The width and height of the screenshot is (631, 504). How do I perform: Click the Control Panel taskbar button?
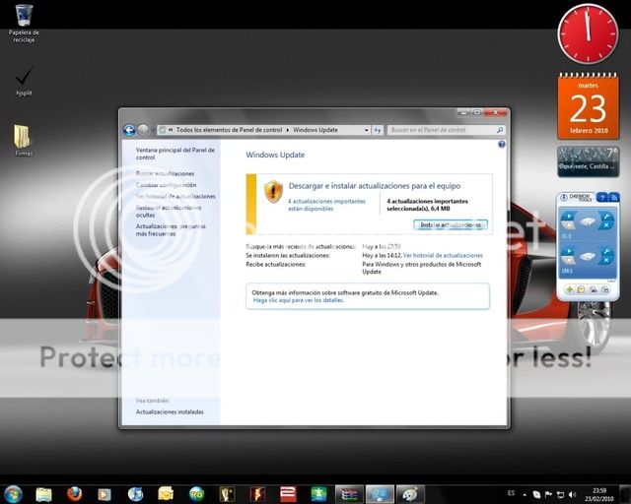[x=380, y=494]
